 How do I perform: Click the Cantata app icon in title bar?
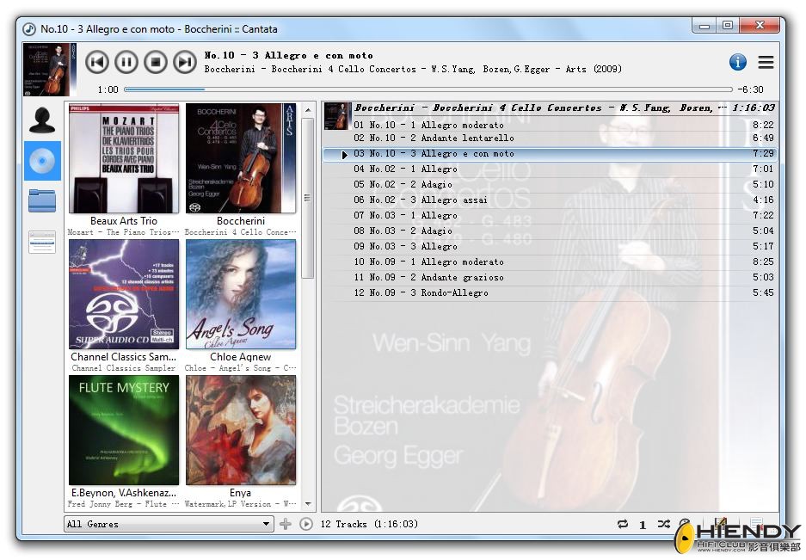29,28
